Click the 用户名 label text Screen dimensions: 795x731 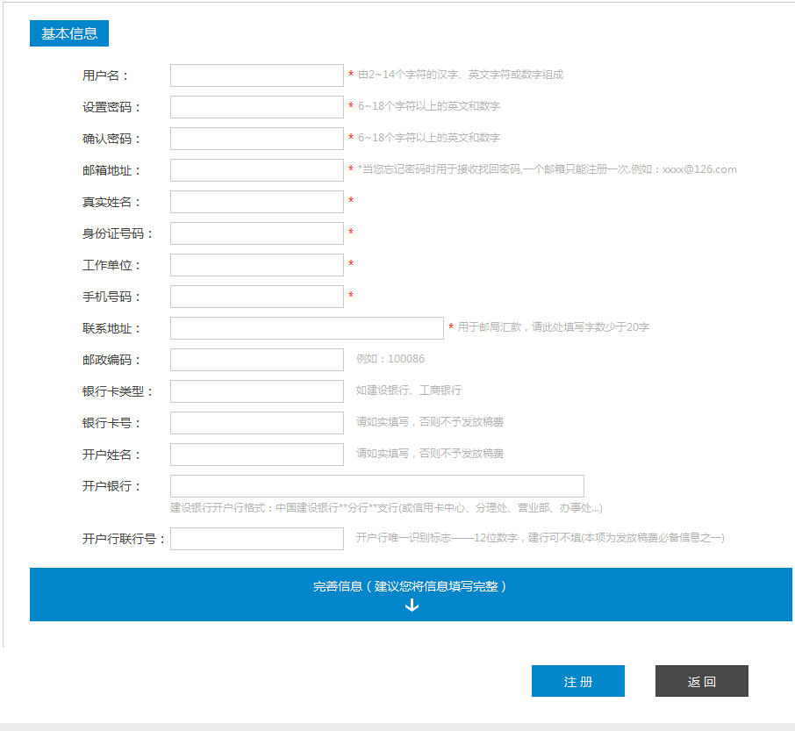point(105,75)
